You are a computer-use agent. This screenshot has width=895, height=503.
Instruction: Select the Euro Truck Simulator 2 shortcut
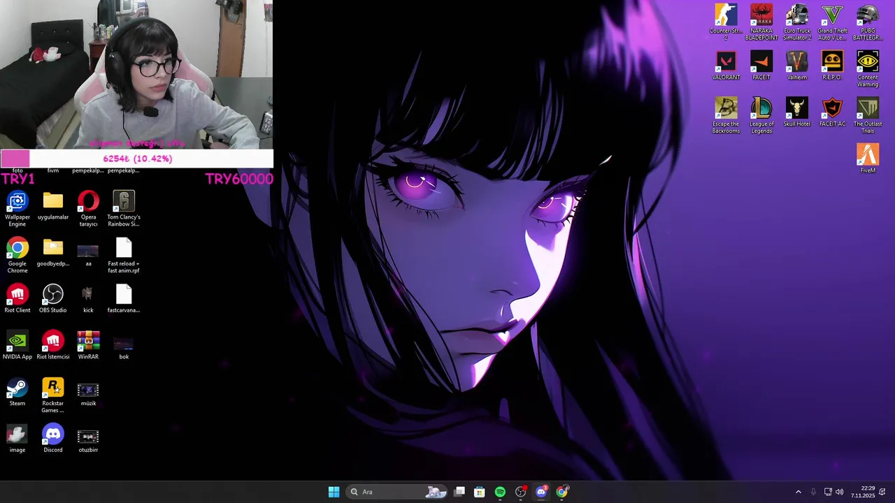tap(797, 22)
